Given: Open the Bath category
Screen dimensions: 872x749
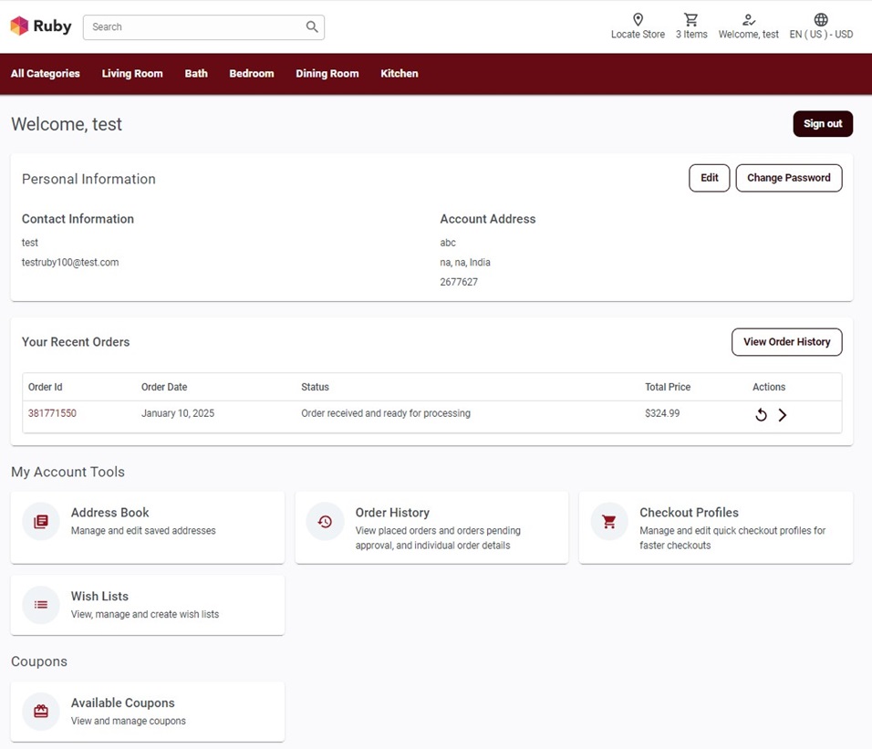Looking at the screenshot, I should coord(196,73).
